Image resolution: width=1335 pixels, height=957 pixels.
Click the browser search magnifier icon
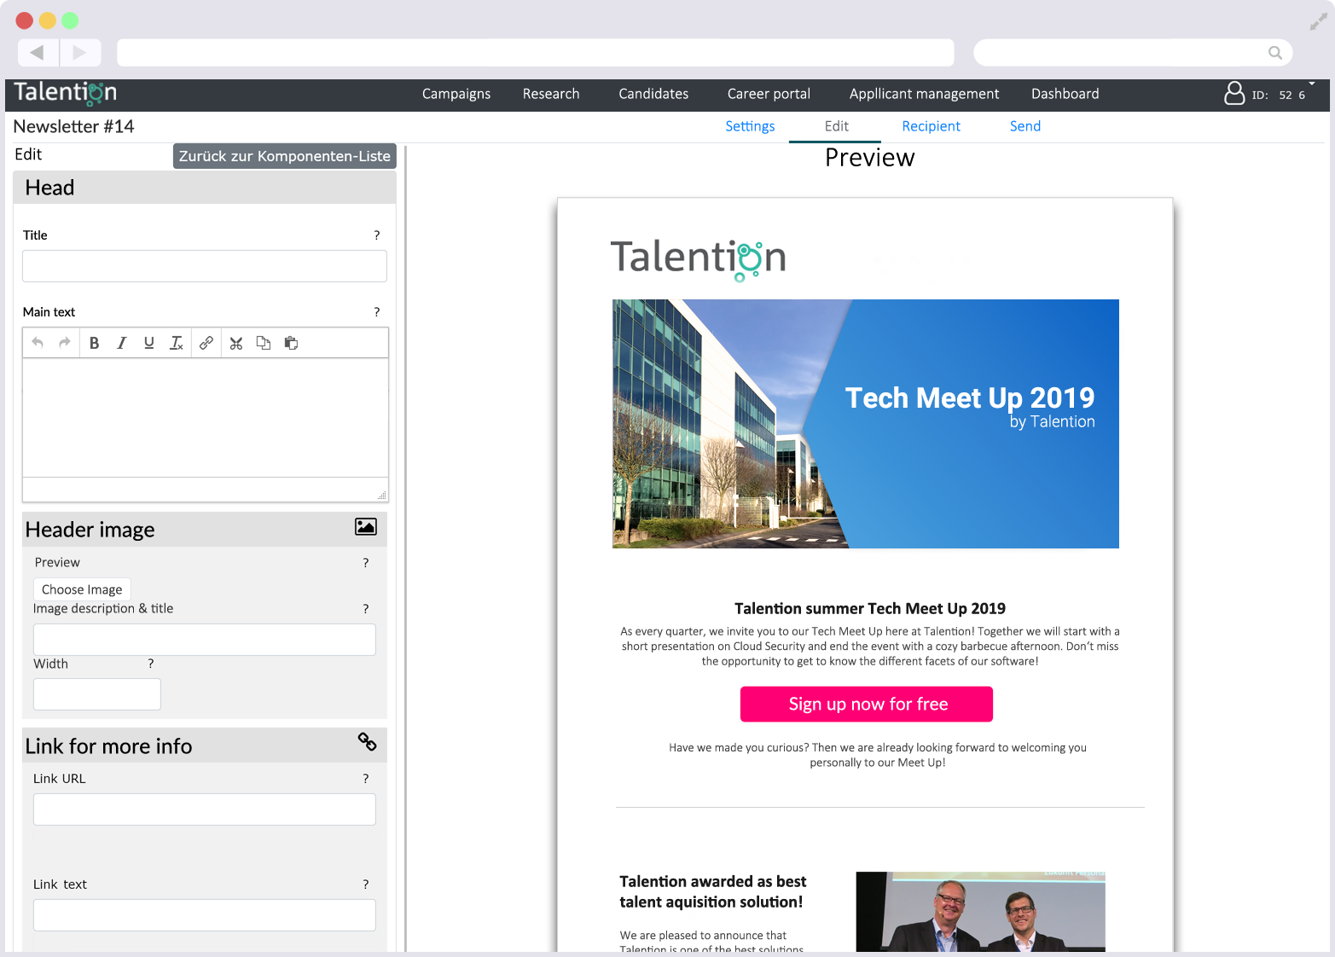pyautogui.click(x=1275, y=53)
